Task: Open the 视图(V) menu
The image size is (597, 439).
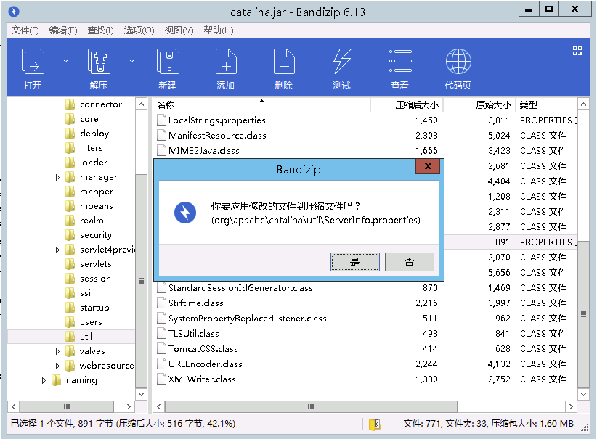Action: [179, 30]
